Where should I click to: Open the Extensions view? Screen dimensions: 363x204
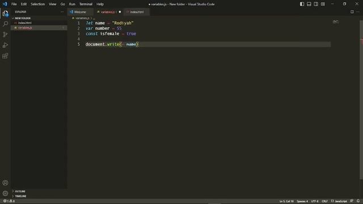pyautogui.click(x=5, y=56)
